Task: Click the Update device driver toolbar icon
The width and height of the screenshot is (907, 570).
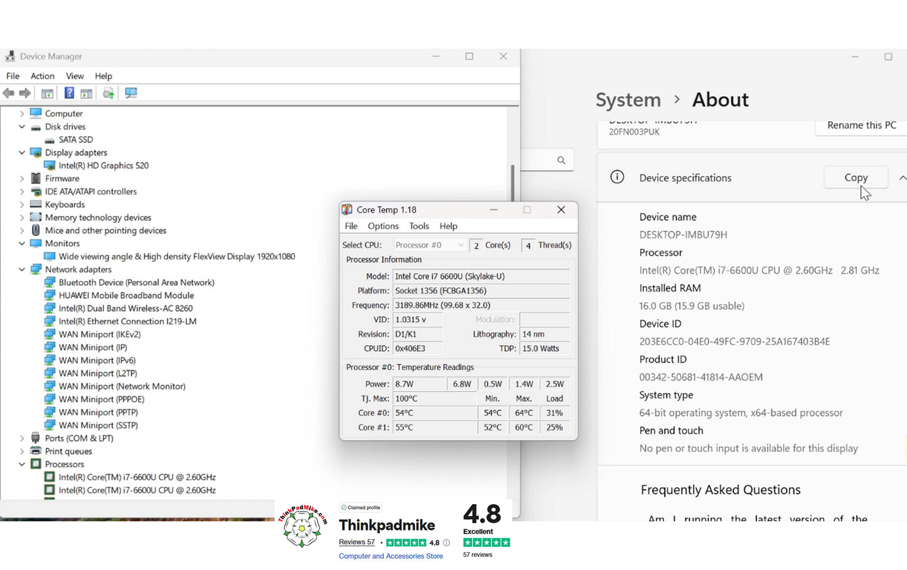Action: [109, 94]
